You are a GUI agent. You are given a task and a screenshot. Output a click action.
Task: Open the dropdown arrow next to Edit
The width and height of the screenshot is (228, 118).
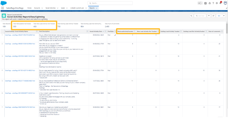[x=224, y=16]
